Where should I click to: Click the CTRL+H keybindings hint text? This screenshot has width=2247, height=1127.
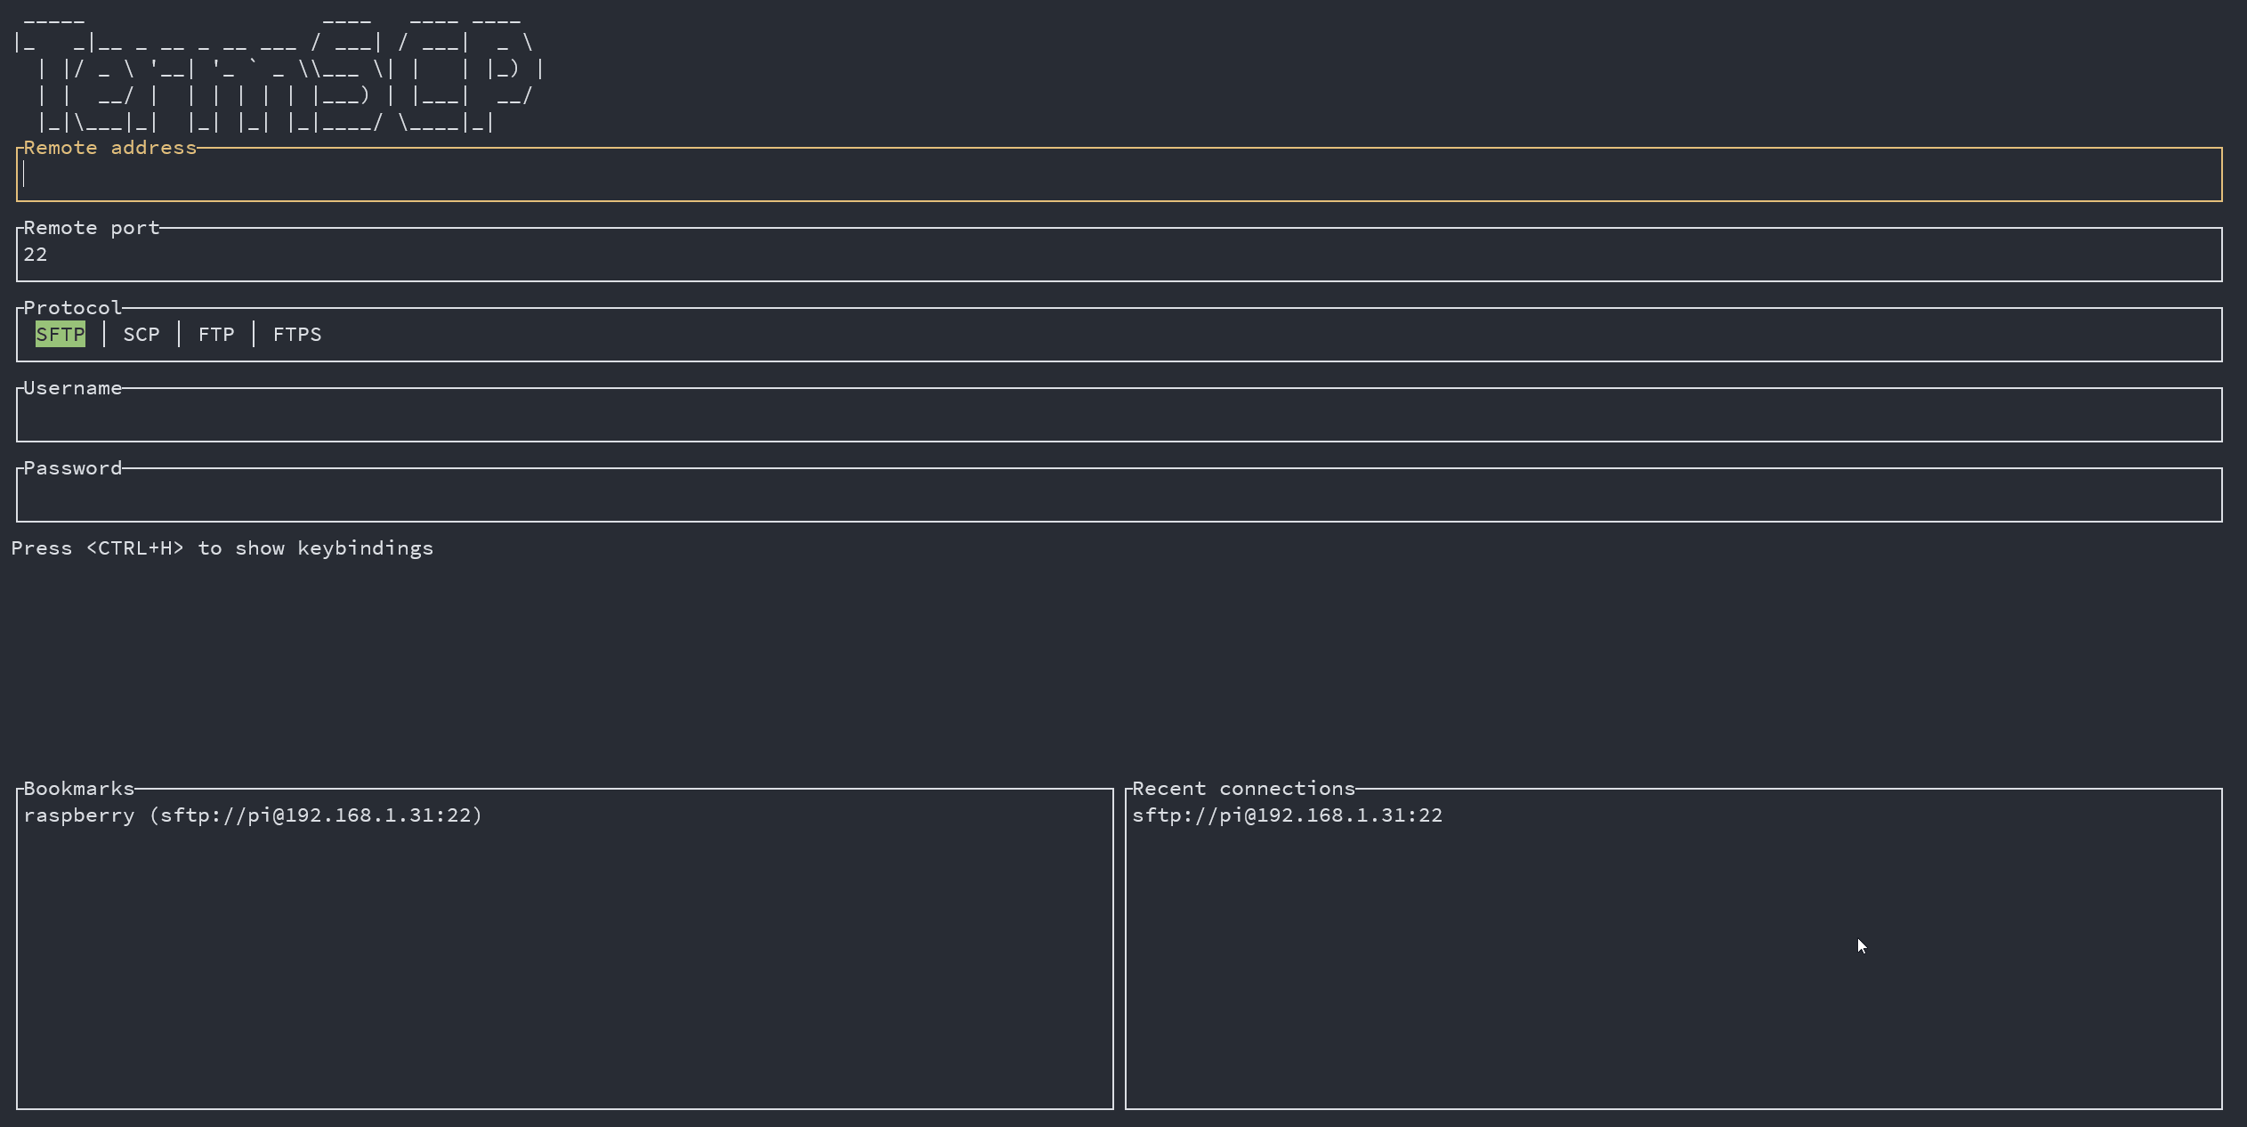222,548
